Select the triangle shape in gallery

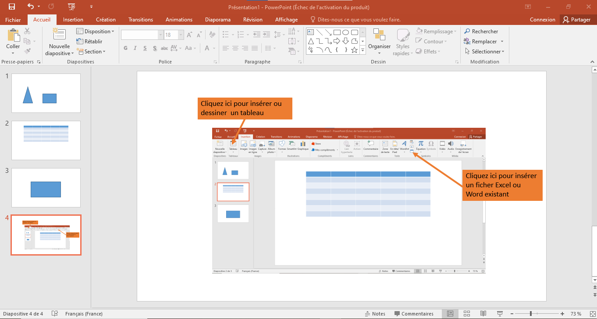click(311, 41)
